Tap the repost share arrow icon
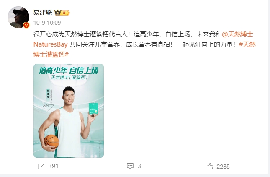This screenshot has width=270, height=177. tap(41, 166)
